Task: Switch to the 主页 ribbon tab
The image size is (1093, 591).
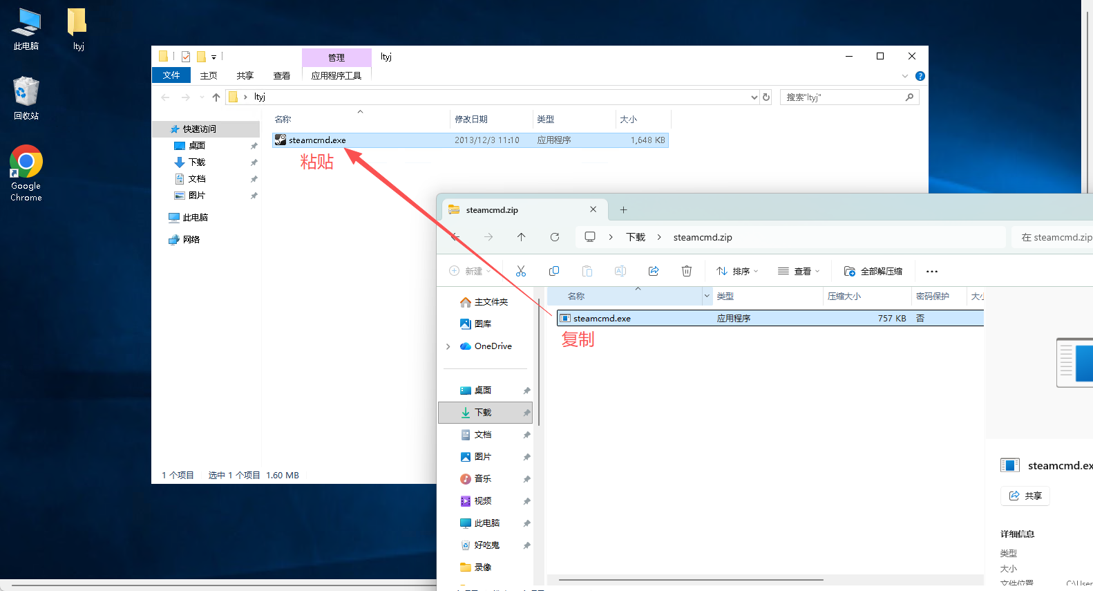Action: point(209,75)
